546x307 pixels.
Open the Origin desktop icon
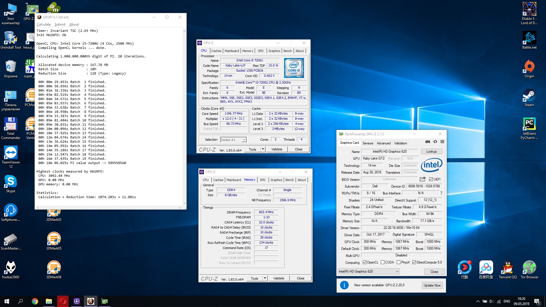tap(529, 69)
